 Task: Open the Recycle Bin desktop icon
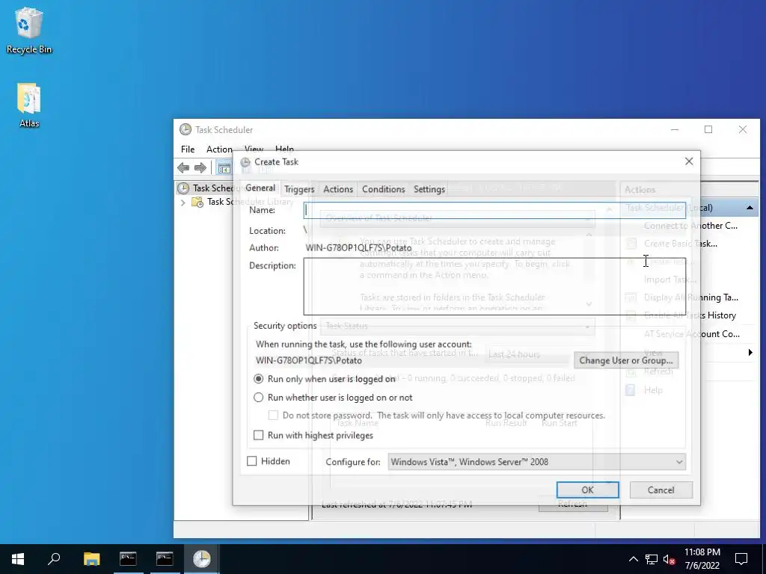pyautogui.click(x=29, y=30)
